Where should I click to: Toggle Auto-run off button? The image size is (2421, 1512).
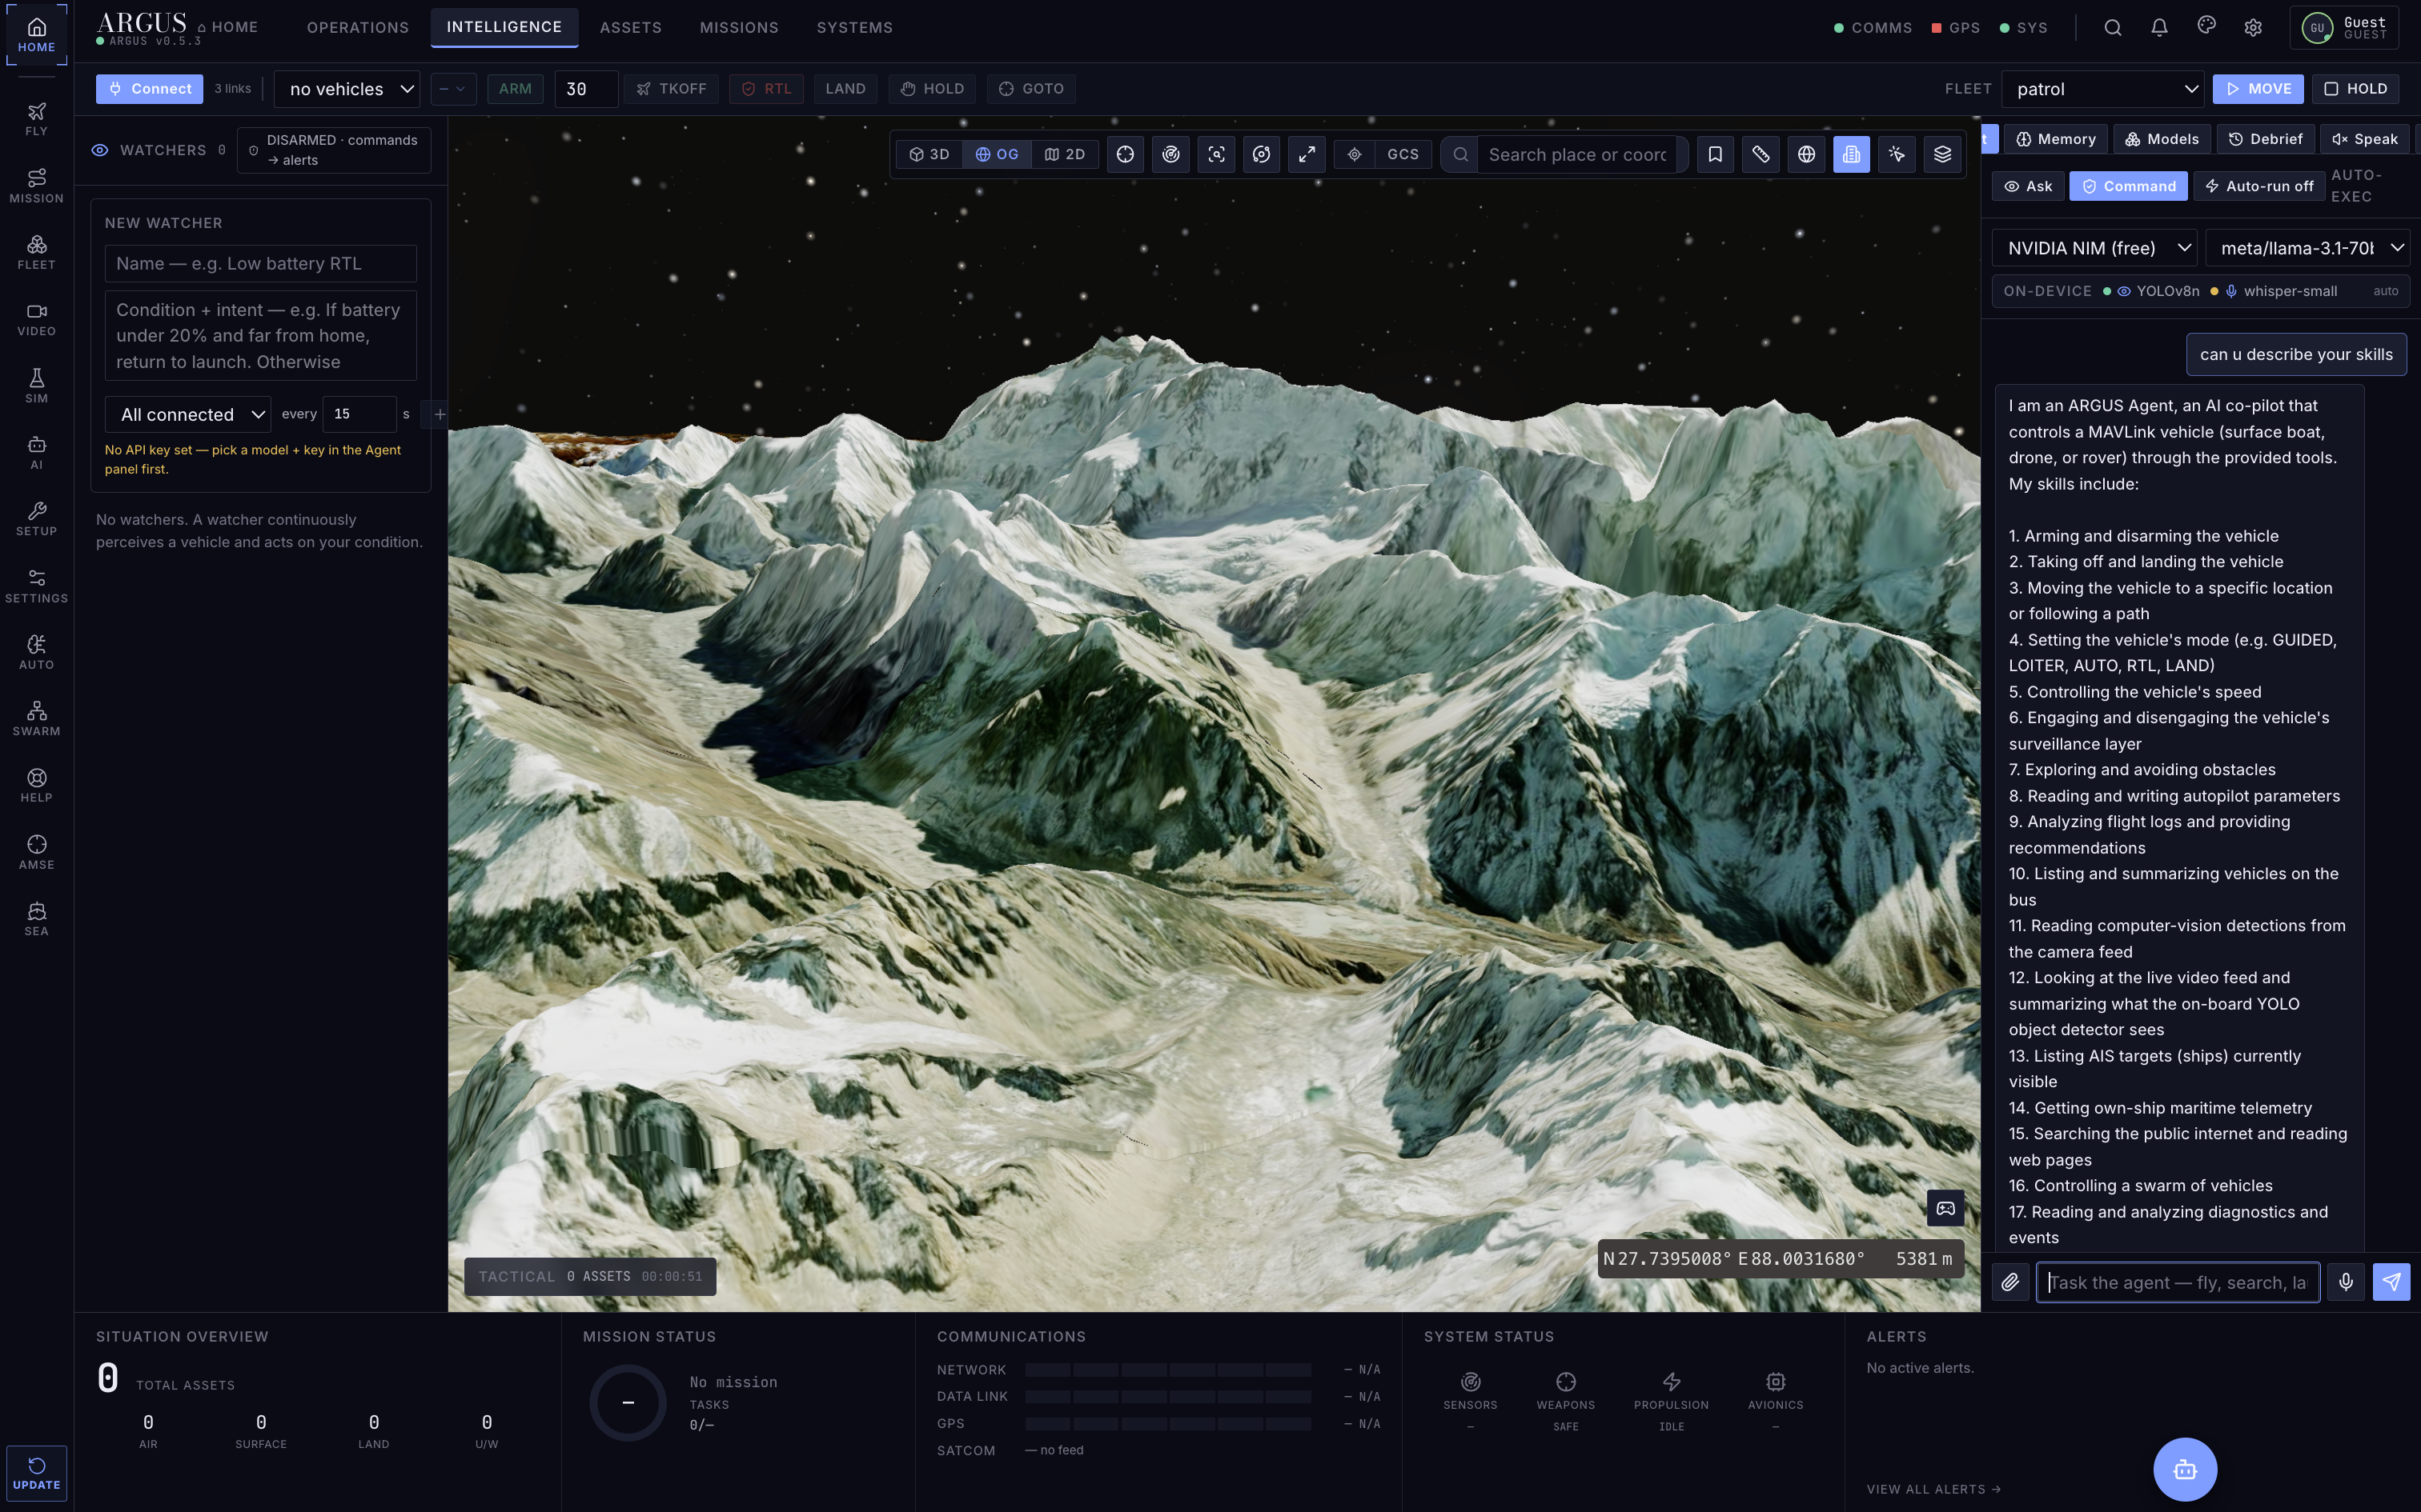(x=2259, y=186)
